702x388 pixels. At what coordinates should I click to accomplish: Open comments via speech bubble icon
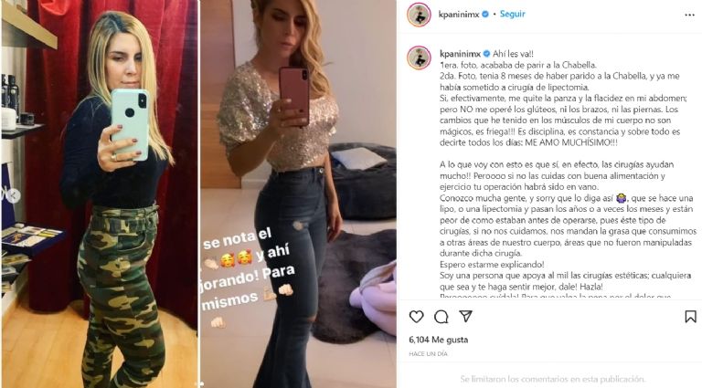click(441, 317)
